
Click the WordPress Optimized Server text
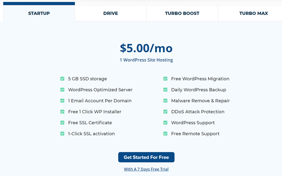(100, 90)
